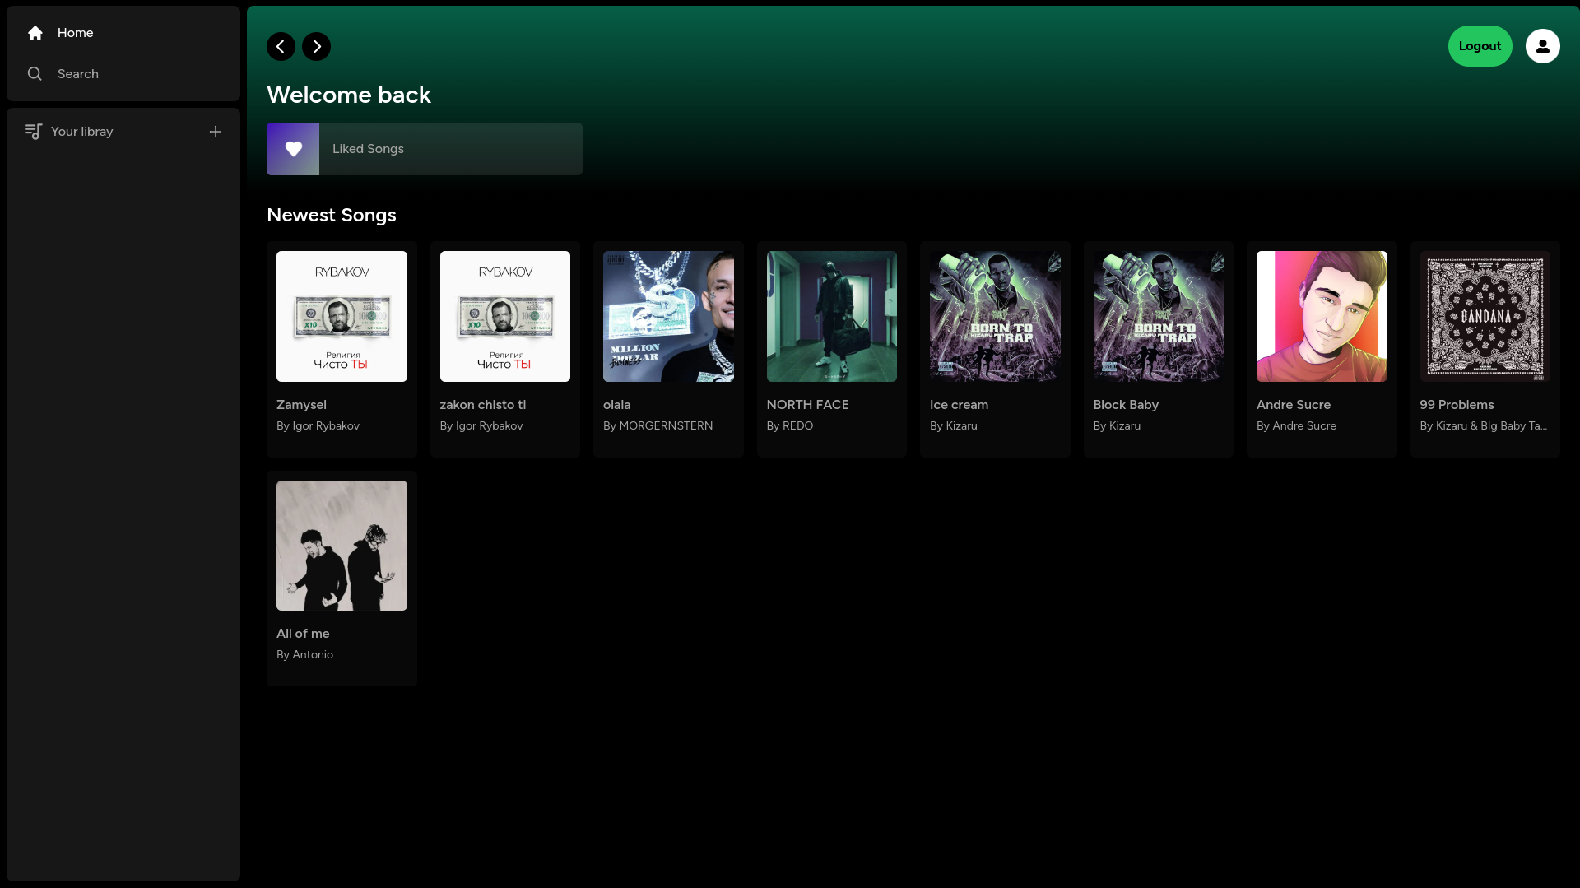Click the Your libray label

click(82, 132)
